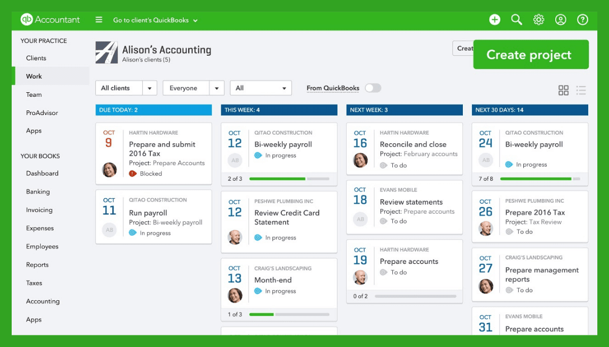Screen dimensions: 609x347
Task: Click the Create project button
Action: [530, 54]
